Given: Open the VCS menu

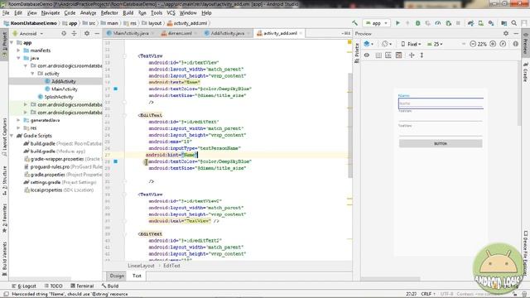Looking at the screenshot, I should pos(171,13).
